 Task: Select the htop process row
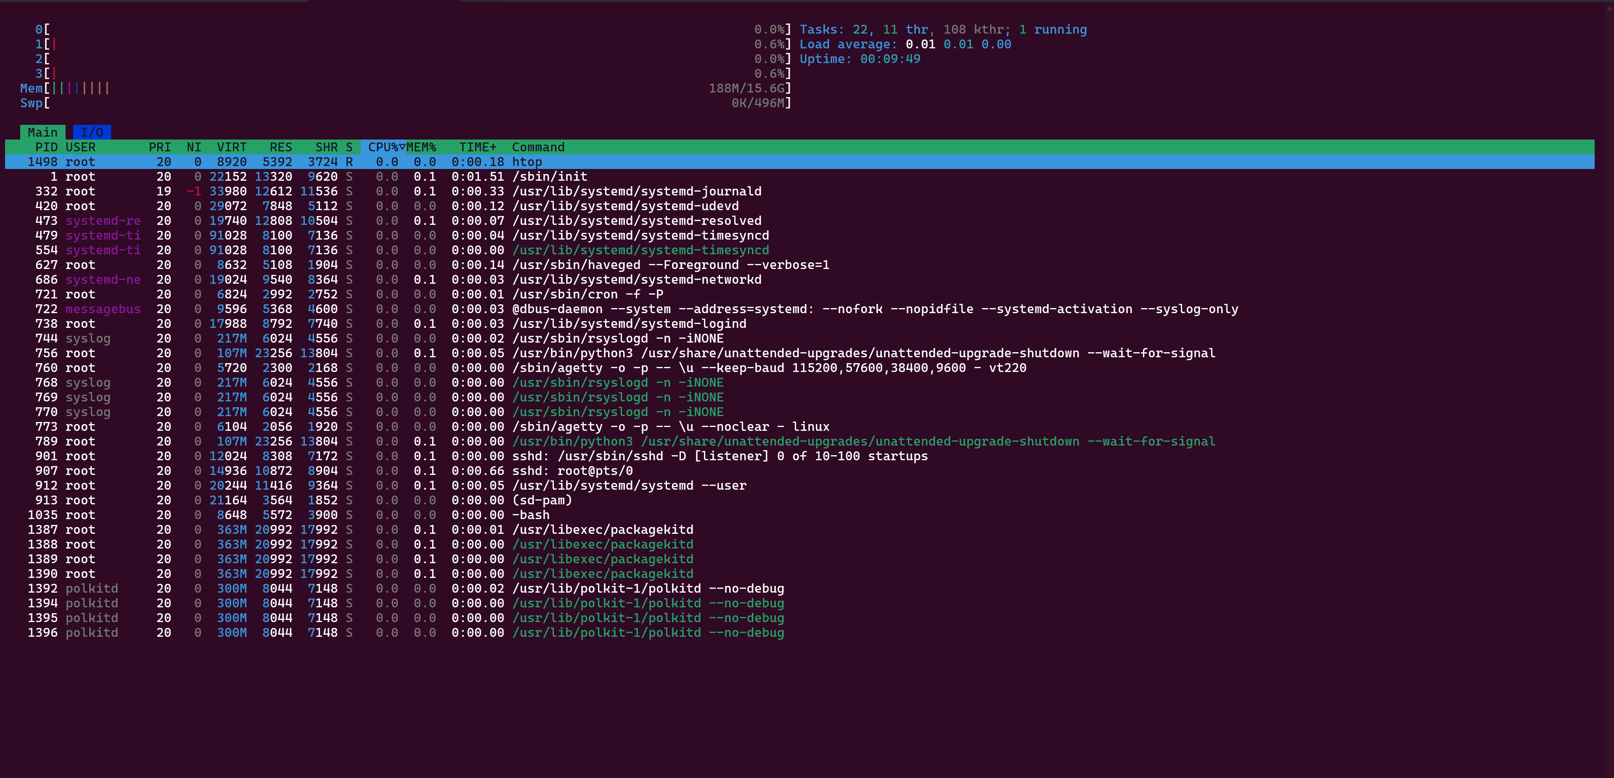click(x=799, y=162)
